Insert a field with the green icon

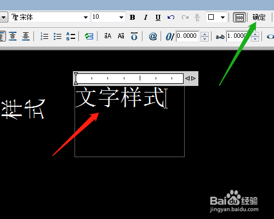[x=89, y=36]
